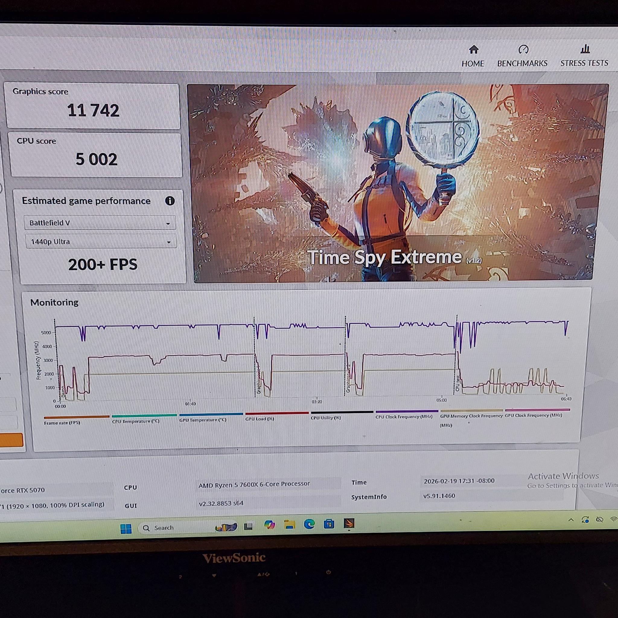Click the CPU score value 5 002

(96, 159)
